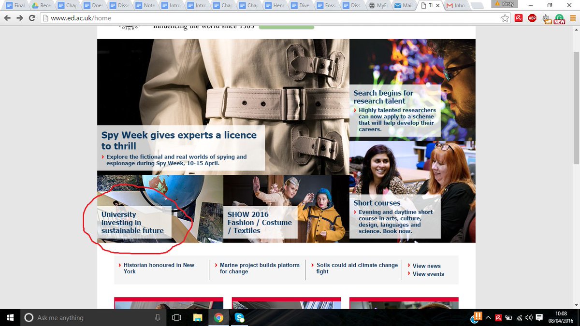Open the Chrome hamburger menu

pyautogui.click(x=572, y=18)
